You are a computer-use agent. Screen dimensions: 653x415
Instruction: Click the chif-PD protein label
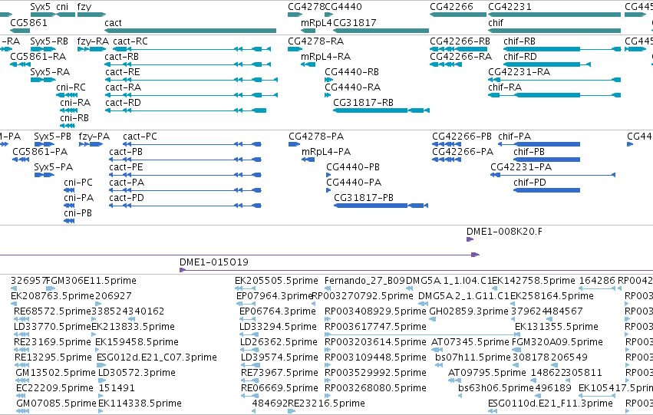click(529, 183)
